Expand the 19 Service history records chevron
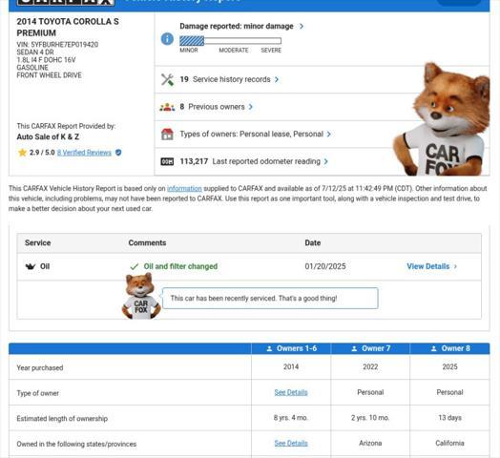Viewport: 500px width, 458px height. coord(277,79)
